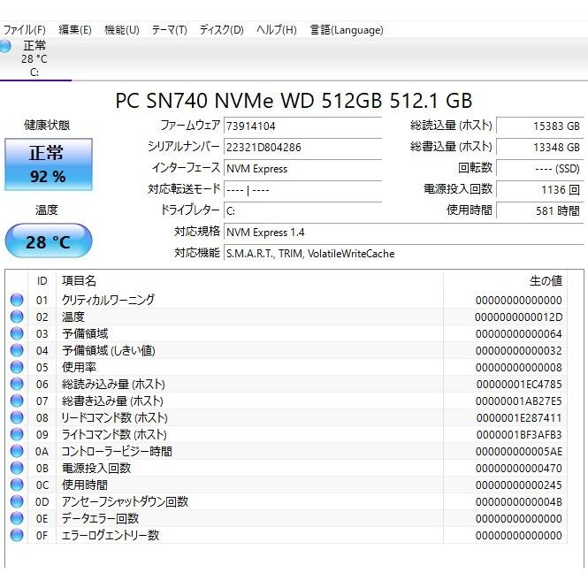Click status orb for 02 温度 row
Screen dimensions: 588x588
(17, 317)
